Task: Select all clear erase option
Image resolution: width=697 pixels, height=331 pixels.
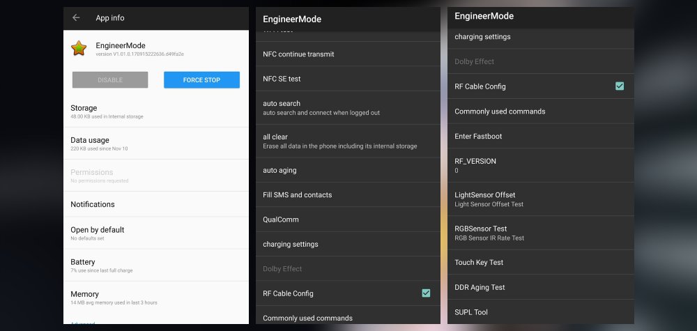Action: (x=348, y=141)
